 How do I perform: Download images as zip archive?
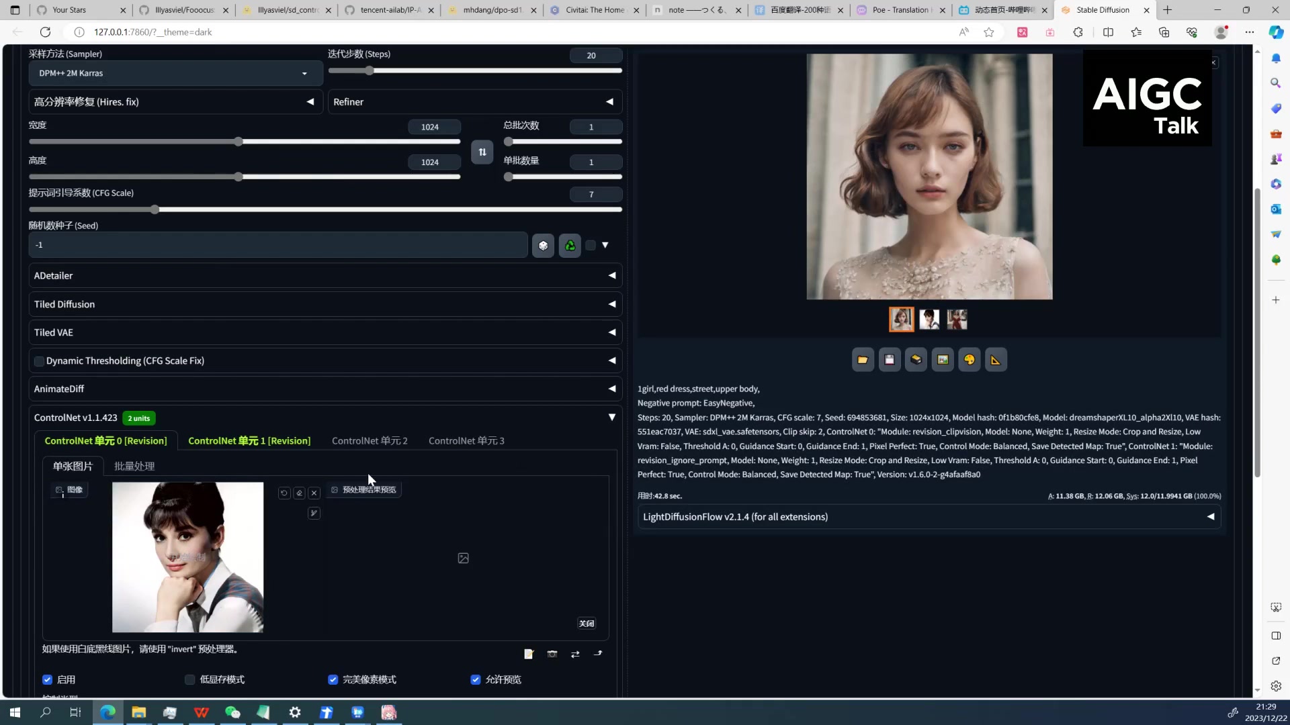916,359
